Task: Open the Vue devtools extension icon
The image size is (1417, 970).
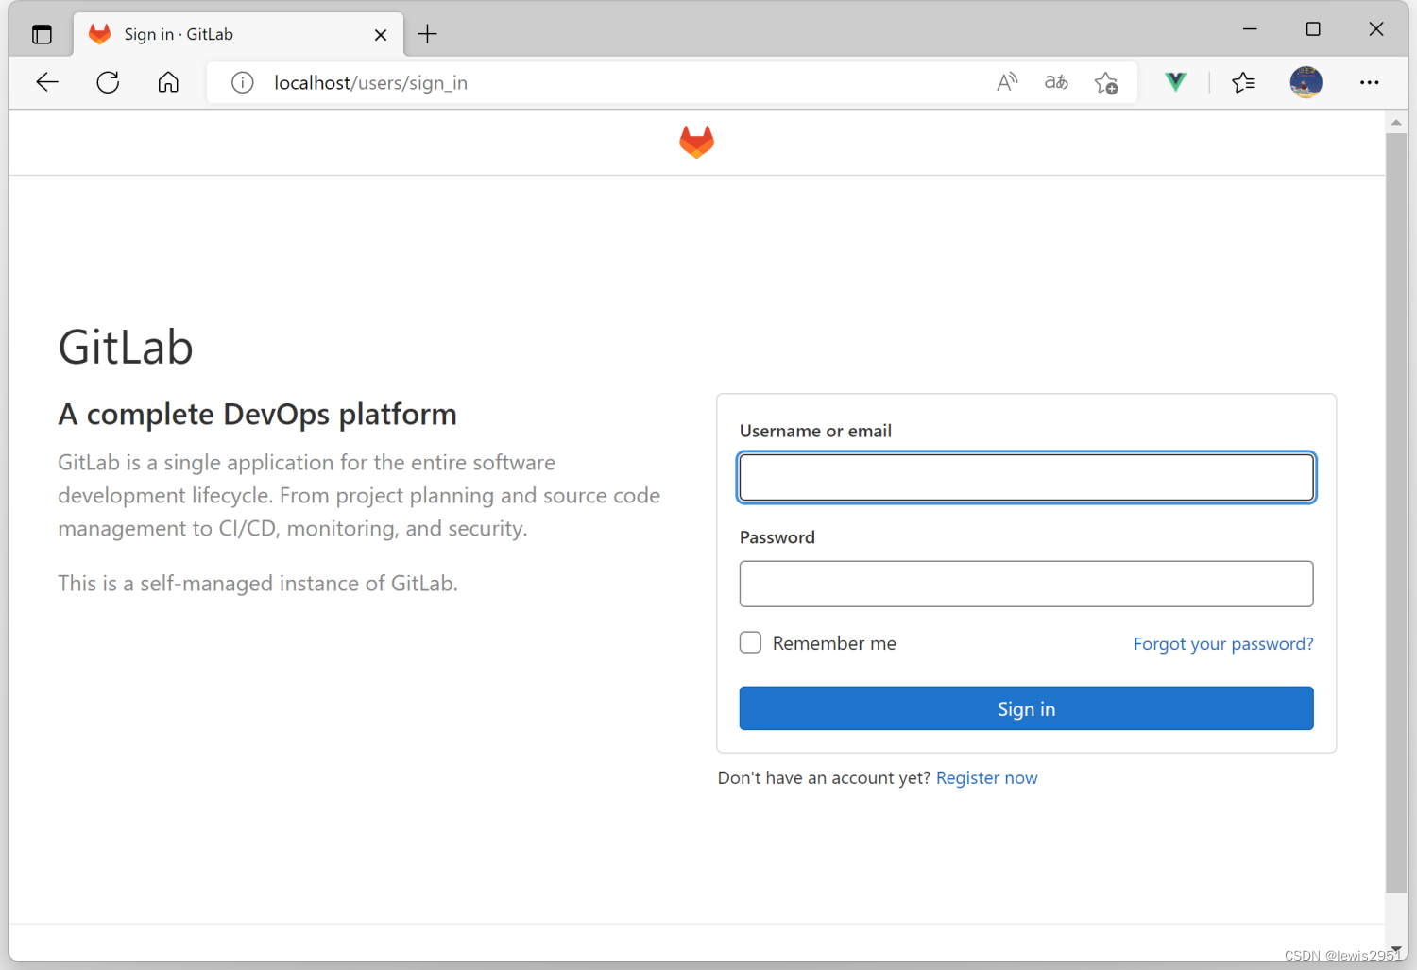Action: click(1174, 82)
